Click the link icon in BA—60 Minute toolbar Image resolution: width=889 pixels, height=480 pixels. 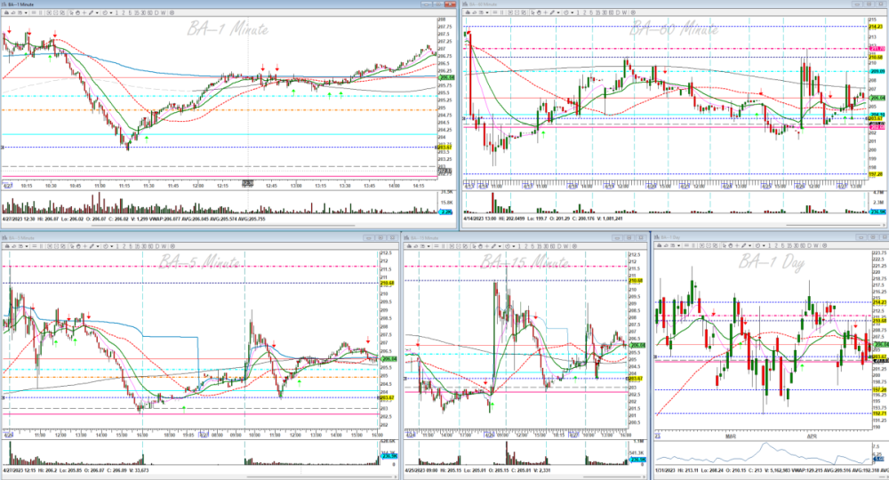(475, 12)
